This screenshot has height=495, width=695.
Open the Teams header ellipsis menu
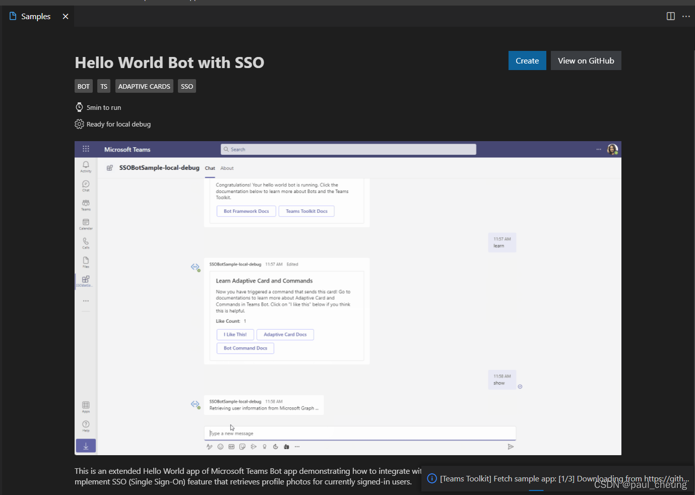pos(599,149)
